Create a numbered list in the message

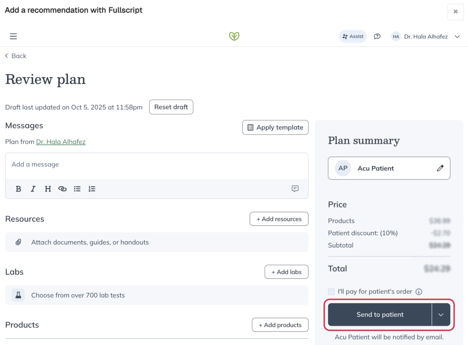[x=91, y=189]
